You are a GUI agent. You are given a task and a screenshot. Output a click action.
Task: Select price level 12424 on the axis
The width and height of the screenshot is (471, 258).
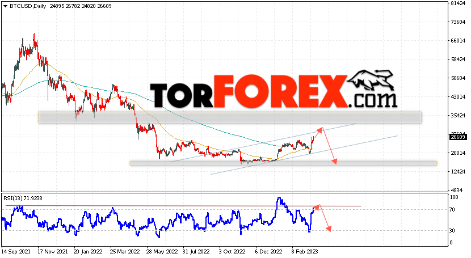458,171
